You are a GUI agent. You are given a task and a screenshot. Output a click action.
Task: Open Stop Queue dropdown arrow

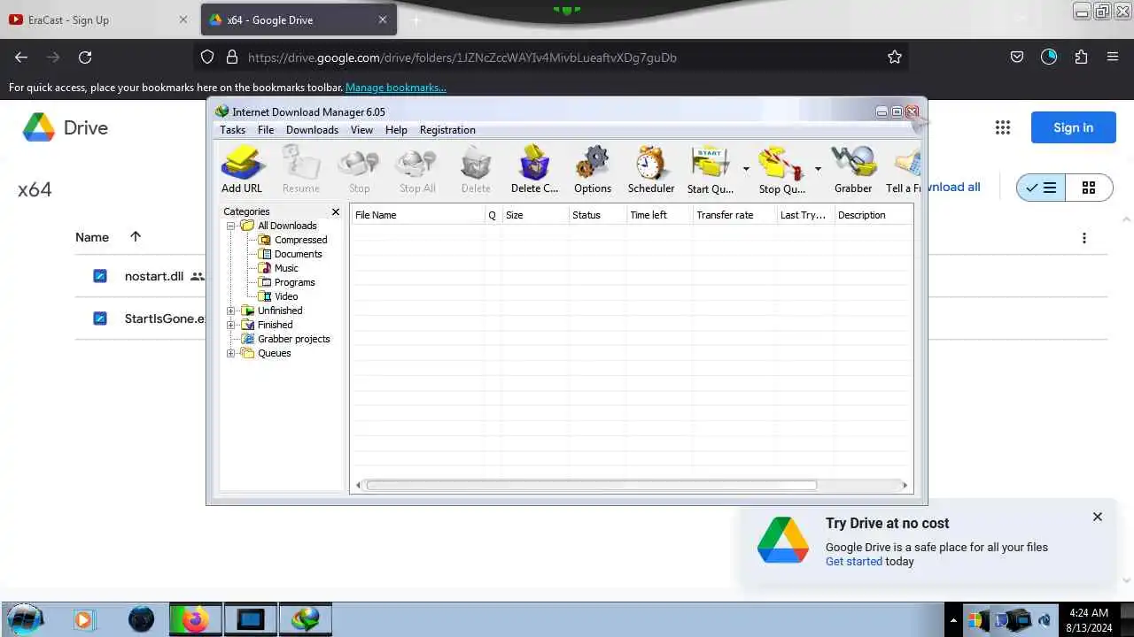818,169
